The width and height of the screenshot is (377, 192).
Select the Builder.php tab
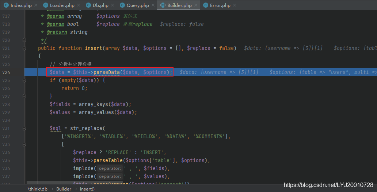pyautogui.click(x=179, y=5)
